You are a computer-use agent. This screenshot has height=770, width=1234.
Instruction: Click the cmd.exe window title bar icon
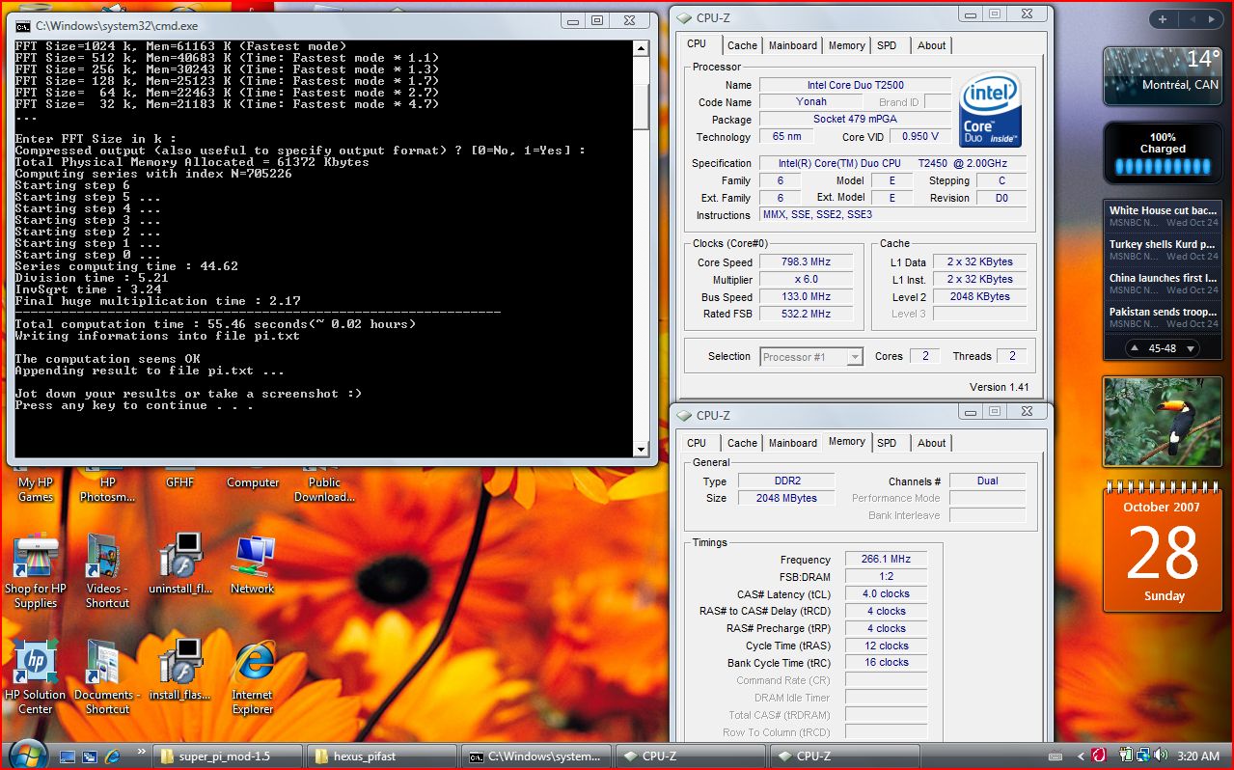pyautogui.click(x=22, y=26)
